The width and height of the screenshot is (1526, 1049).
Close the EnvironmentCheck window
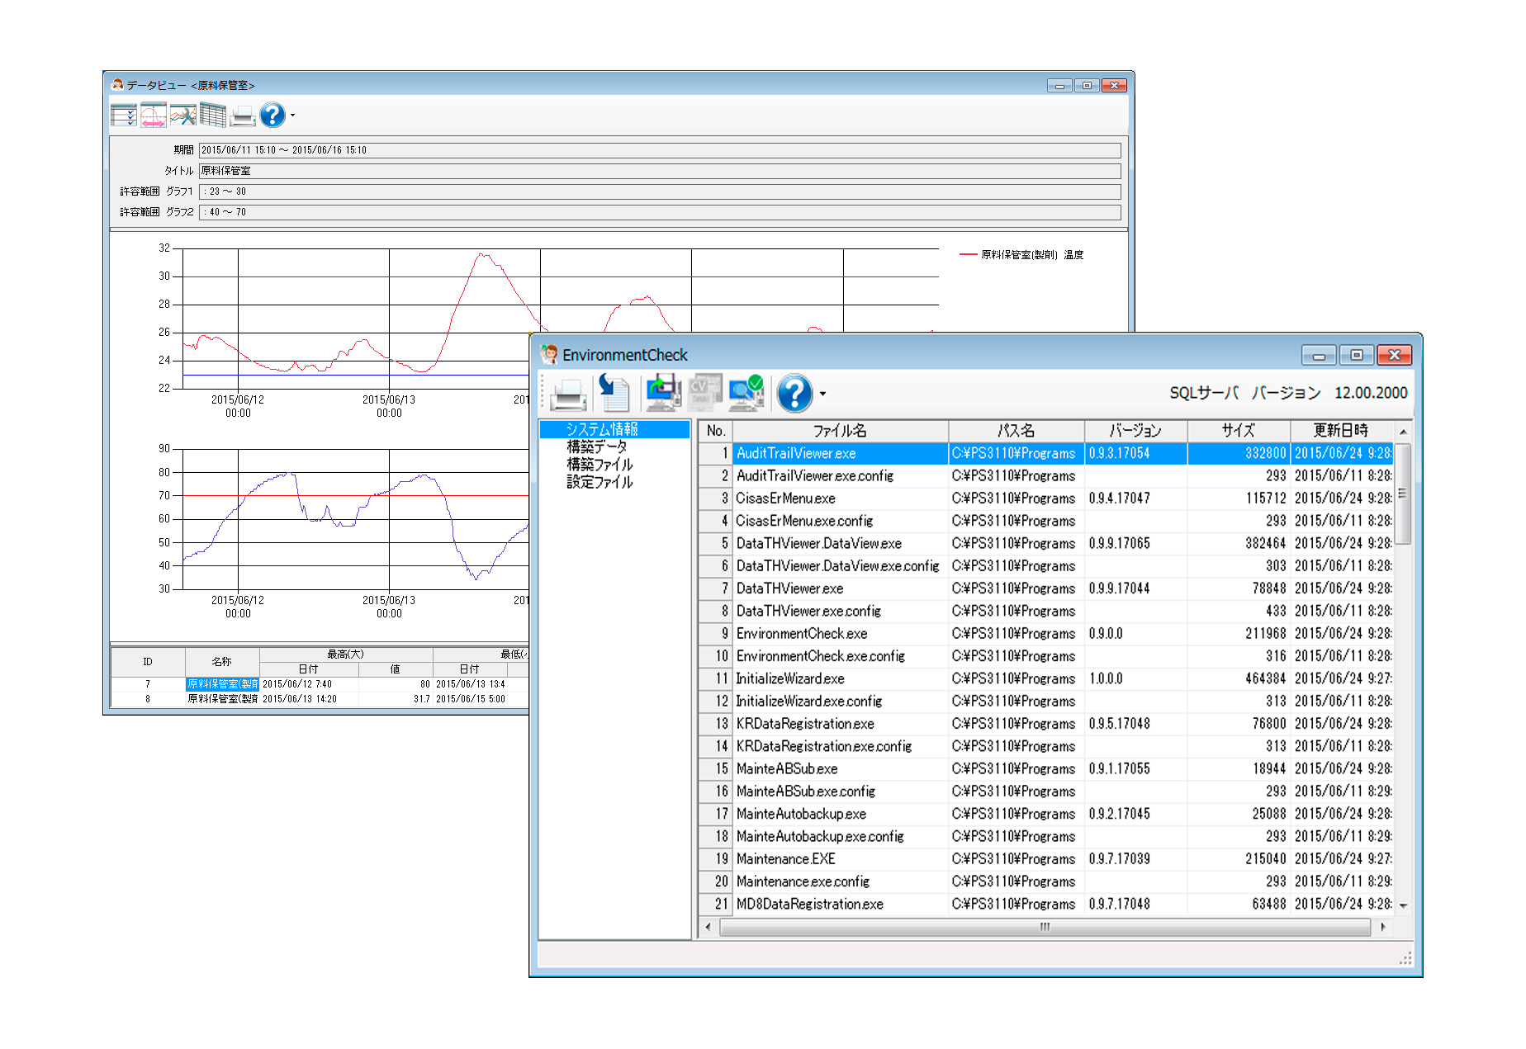coord(1395,355)
